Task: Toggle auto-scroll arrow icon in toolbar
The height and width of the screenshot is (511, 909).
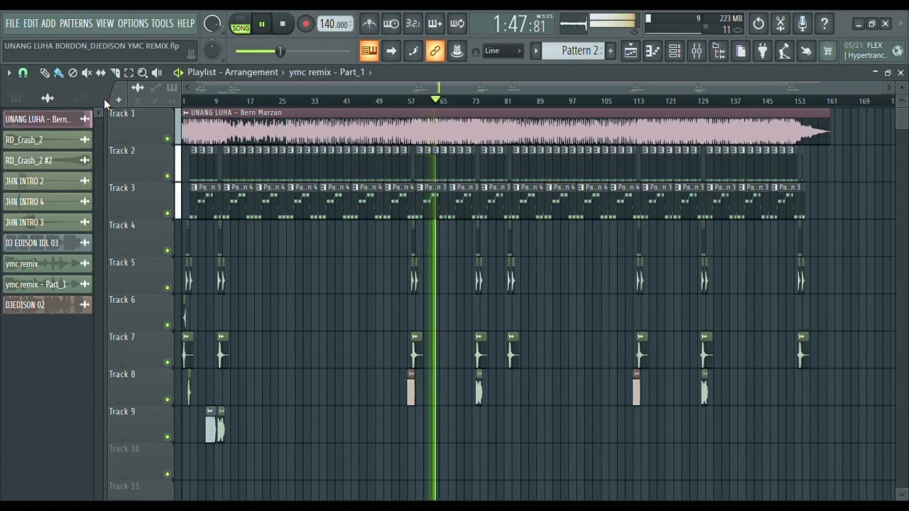Action: tap(391, 51)
